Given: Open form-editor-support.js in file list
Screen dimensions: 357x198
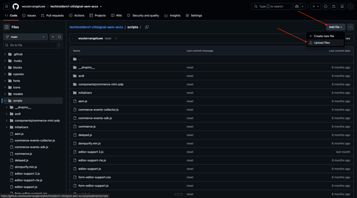Looking at the screenshot, I should 93,186.
